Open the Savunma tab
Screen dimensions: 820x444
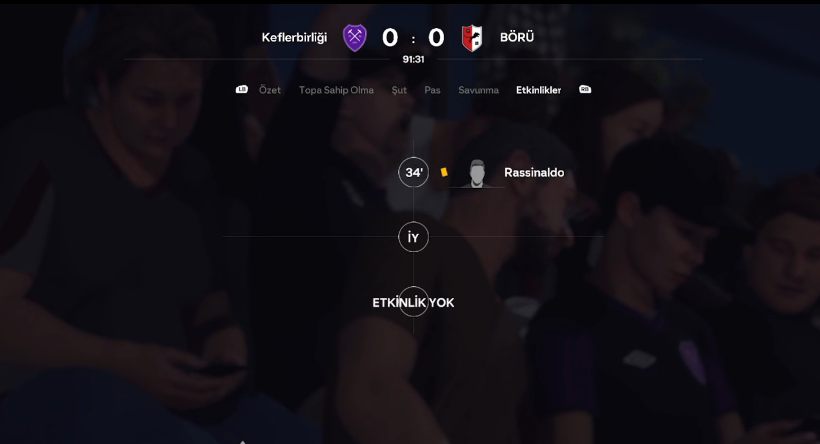point(478,90)
